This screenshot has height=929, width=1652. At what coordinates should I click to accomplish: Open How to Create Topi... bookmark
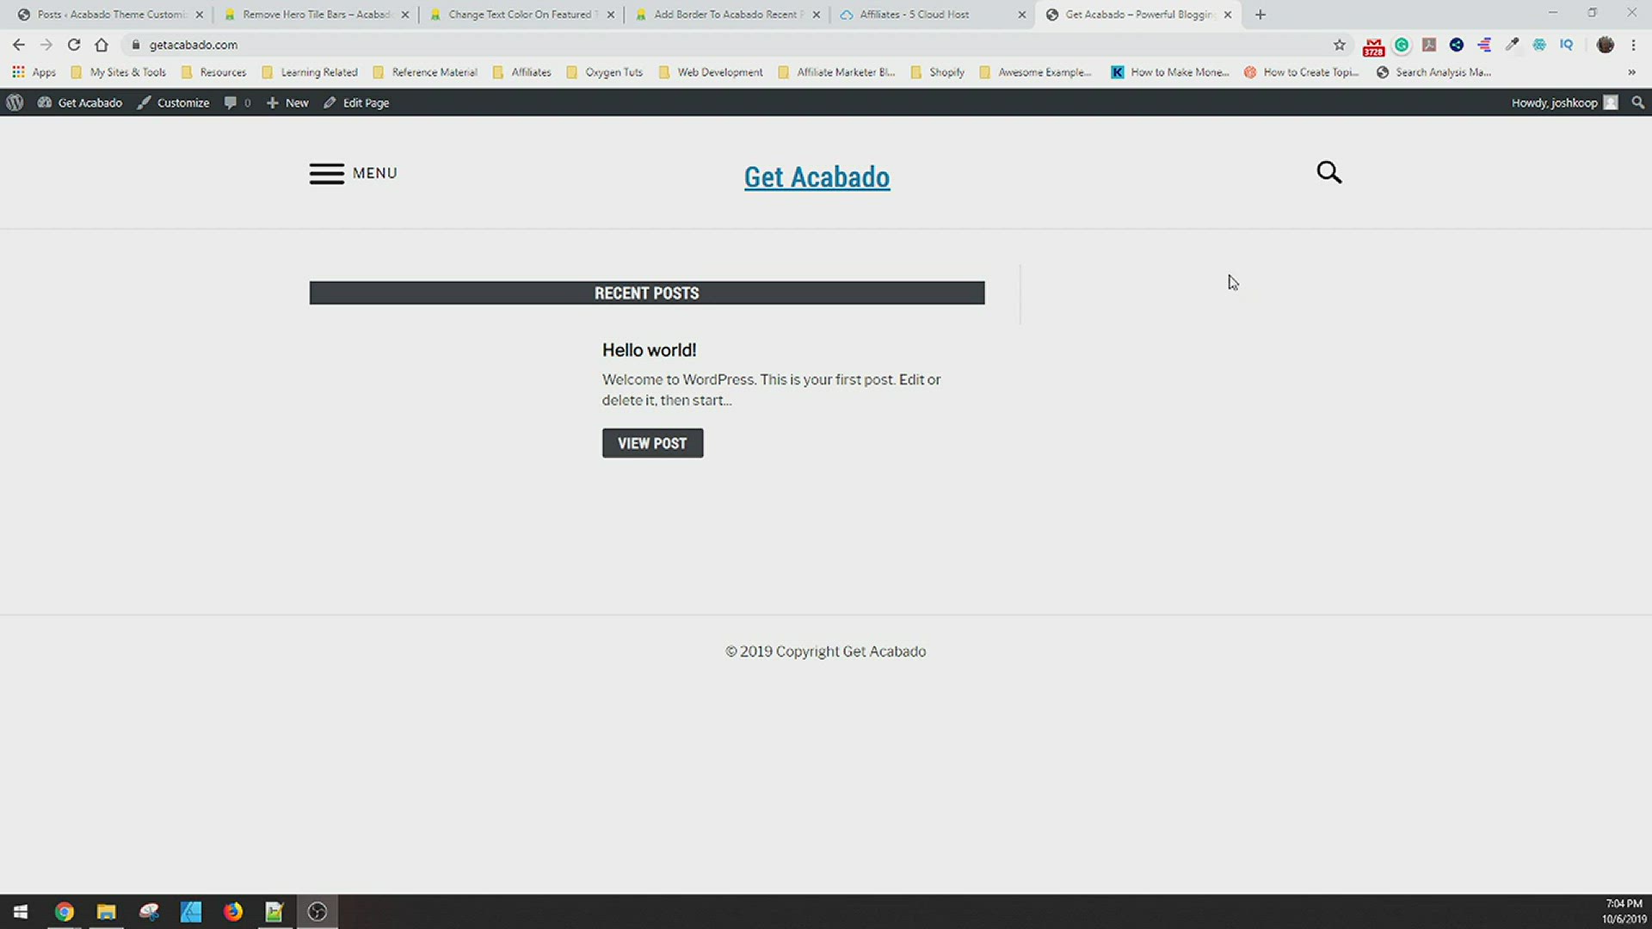pos(1302,72)
